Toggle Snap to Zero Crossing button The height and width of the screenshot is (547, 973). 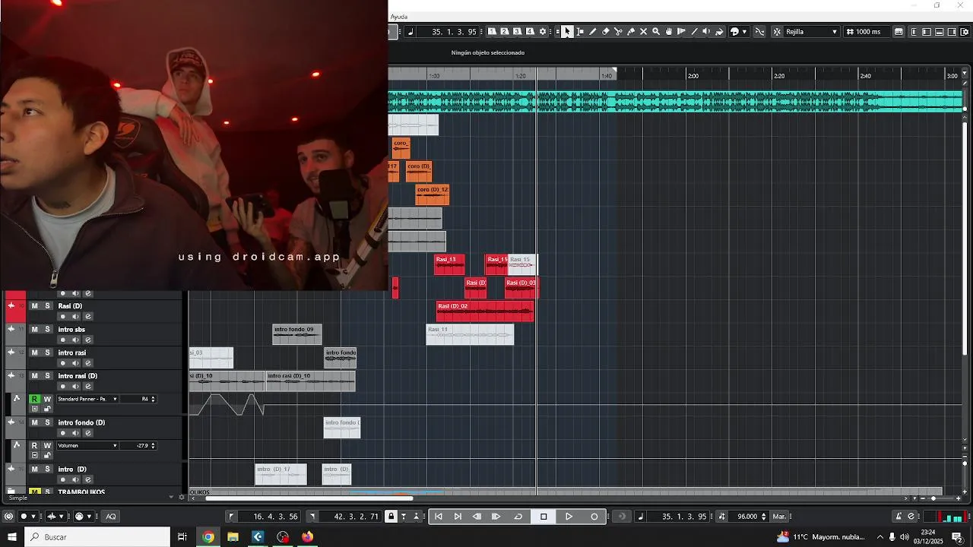(x=759, y=31)
